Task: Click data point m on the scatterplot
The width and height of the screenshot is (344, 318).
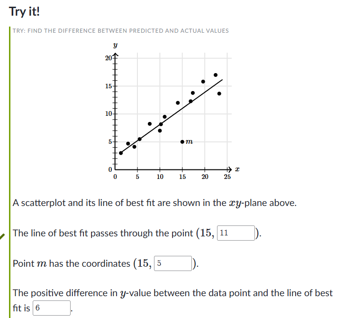Action: [x=182, y=141]
